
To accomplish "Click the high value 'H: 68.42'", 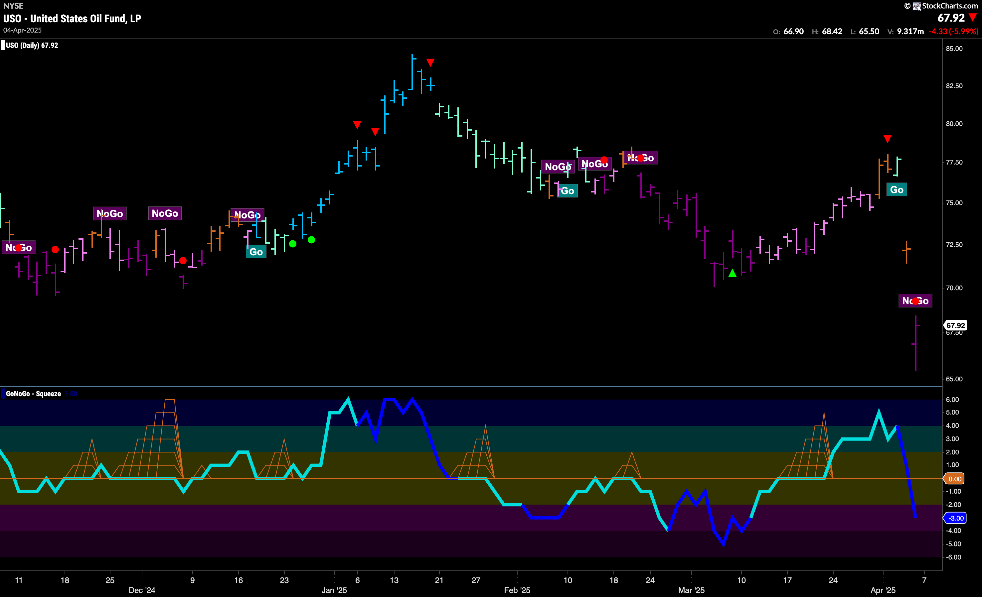I will click(827, 32).
